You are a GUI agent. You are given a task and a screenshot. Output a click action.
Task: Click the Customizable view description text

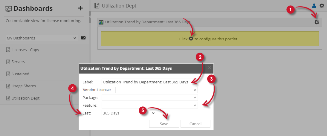(43, 21)
